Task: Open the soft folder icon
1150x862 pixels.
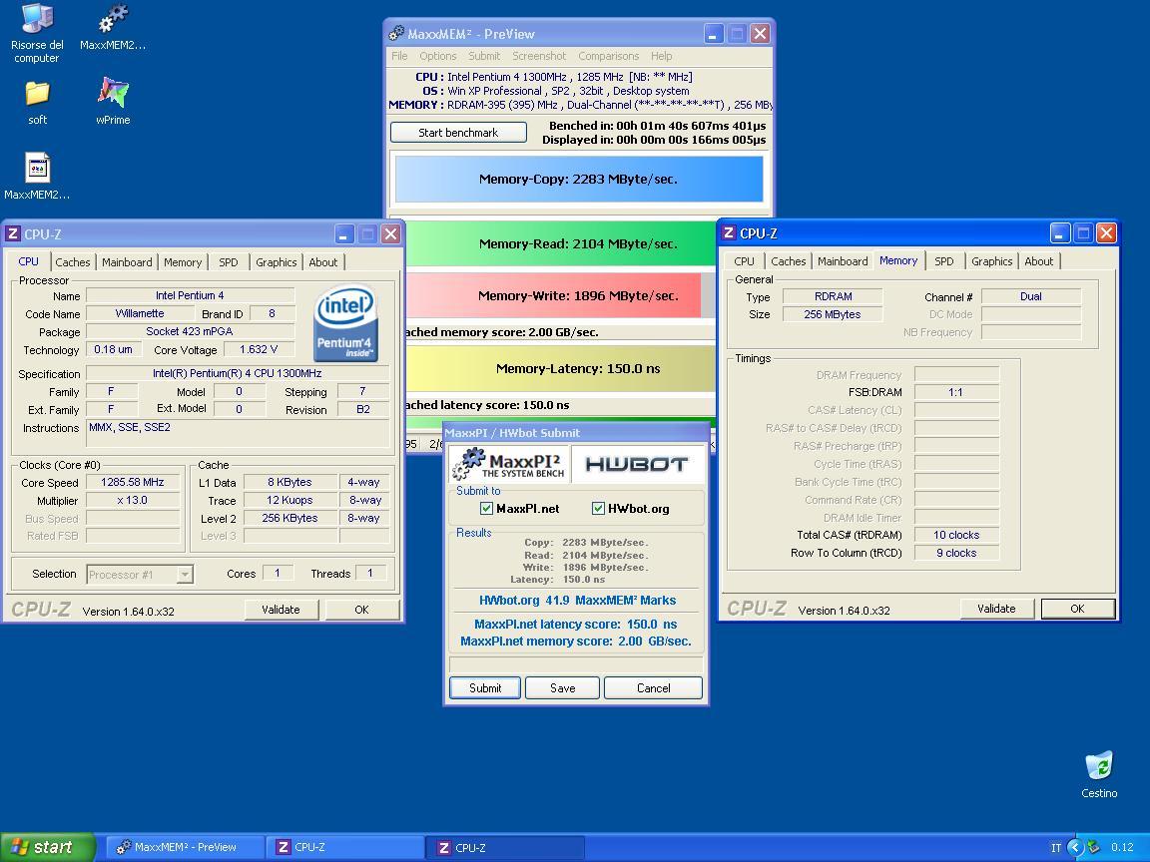Action: click(x=37, y=101)
